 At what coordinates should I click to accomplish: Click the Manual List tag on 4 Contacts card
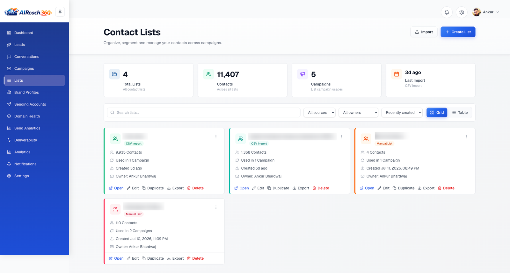[x=384, y=143]
